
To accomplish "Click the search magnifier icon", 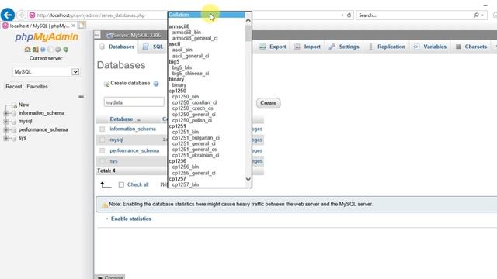I will [476, 15].
